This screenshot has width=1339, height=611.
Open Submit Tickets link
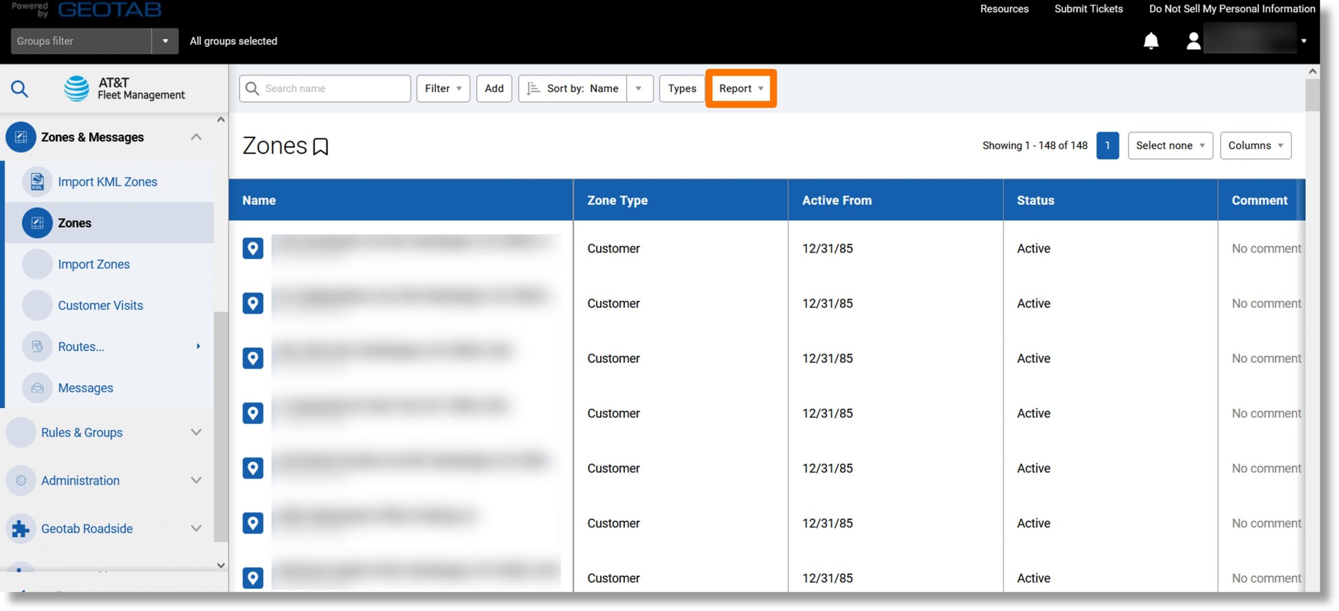(x=1088, y=9)
